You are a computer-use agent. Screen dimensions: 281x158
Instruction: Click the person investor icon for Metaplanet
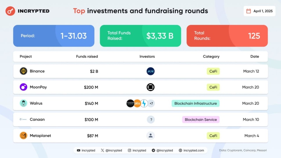pos(151,136)
